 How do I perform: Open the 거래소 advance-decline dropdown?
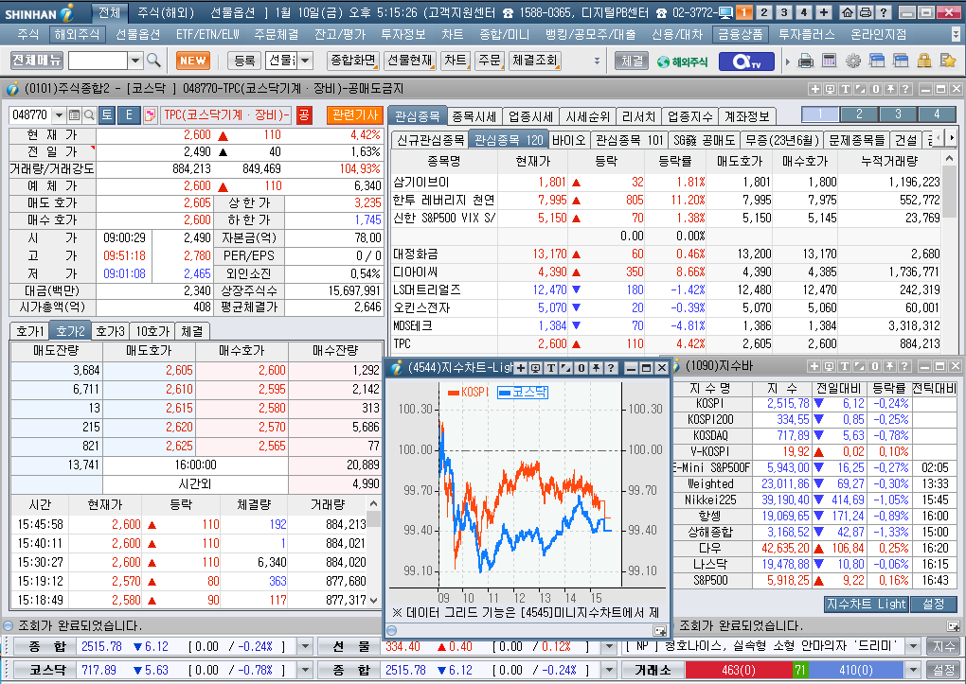[912, 670]
